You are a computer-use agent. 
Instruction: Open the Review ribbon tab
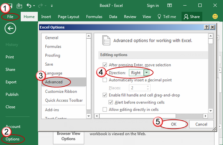click(x=130, y=17)
